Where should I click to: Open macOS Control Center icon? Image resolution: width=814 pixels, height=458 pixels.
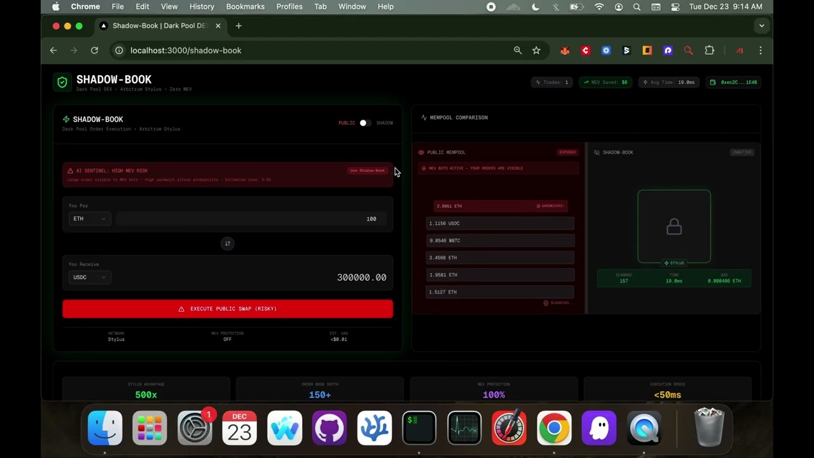pyautogui.click(x=675, y=6)
